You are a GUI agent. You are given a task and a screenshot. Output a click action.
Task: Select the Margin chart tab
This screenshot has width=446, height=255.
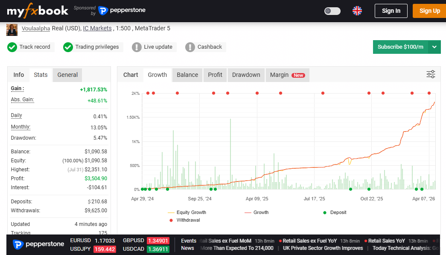[287, 75]
